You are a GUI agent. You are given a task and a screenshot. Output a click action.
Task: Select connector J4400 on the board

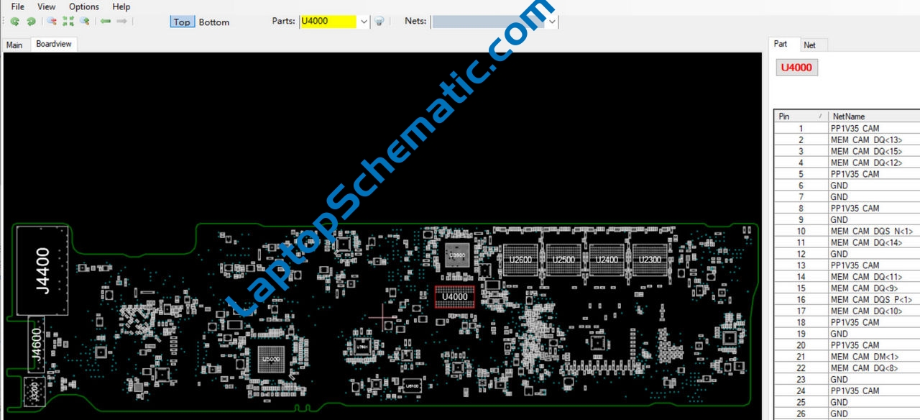click(x=42, y=270)
